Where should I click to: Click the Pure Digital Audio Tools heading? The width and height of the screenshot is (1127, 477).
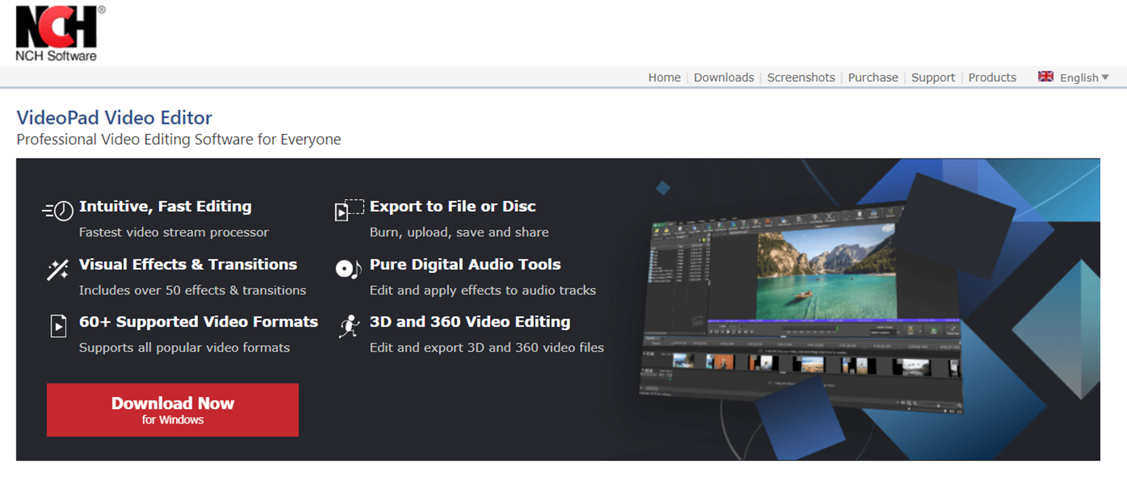tap(465, 265)
